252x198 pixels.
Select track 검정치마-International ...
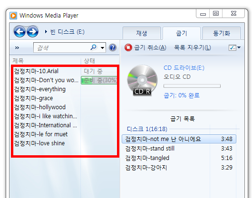pos(46,125)
